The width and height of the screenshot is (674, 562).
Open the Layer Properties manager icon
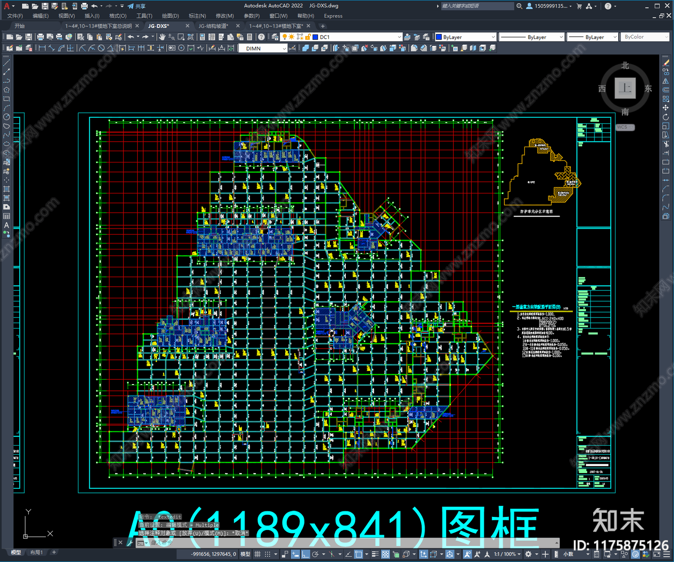[275, 37]
